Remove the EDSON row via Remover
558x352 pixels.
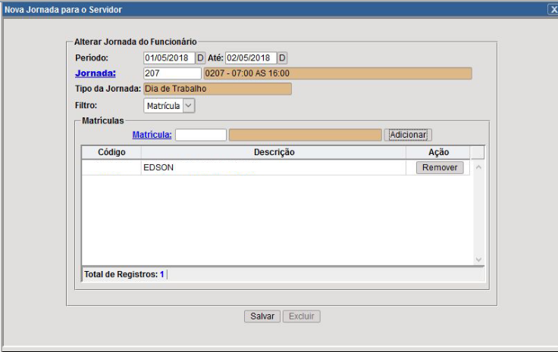[x=440, y=167]
